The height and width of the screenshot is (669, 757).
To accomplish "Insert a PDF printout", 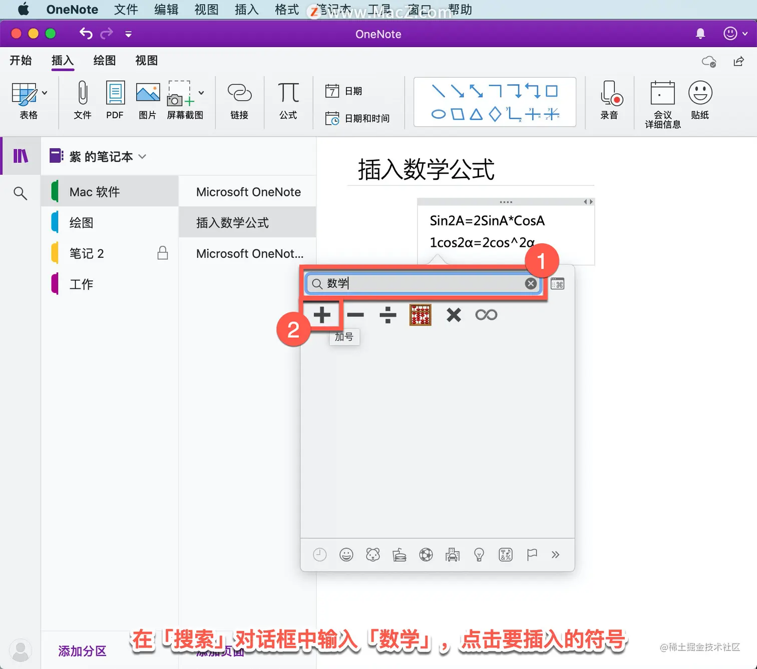I will click(115, 101).
